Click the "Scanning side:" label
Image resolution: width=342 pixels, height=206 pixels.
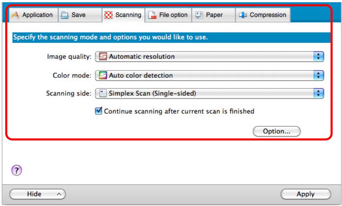click(69, 94)
